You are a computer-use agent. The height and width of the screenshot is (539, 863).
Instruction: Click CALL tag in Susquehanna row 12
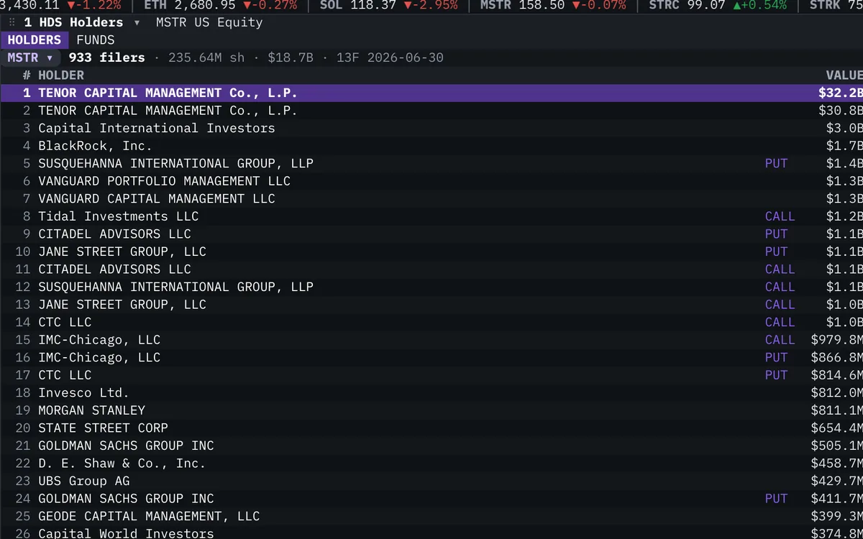point(780,287)
